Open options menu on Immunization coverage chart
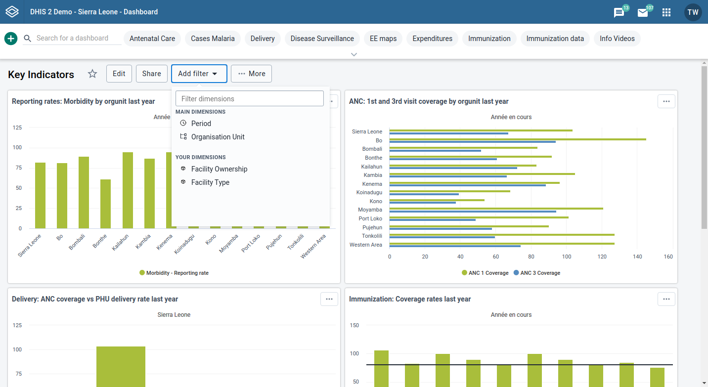The image size is (708, 387). coord(666,299)
